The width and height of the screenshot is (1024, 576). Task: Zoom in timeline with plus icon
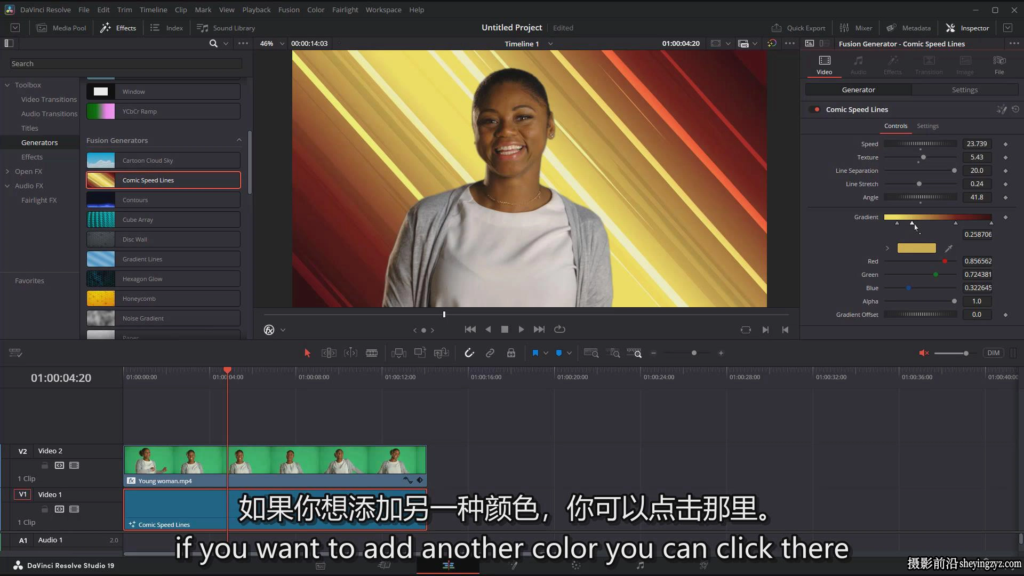721,353
